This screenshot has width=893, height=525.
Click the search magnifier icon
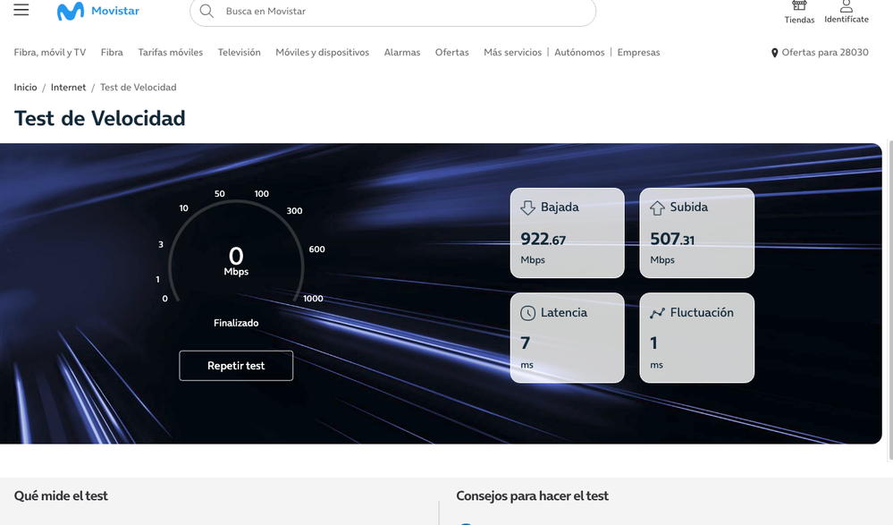[206, 13]
